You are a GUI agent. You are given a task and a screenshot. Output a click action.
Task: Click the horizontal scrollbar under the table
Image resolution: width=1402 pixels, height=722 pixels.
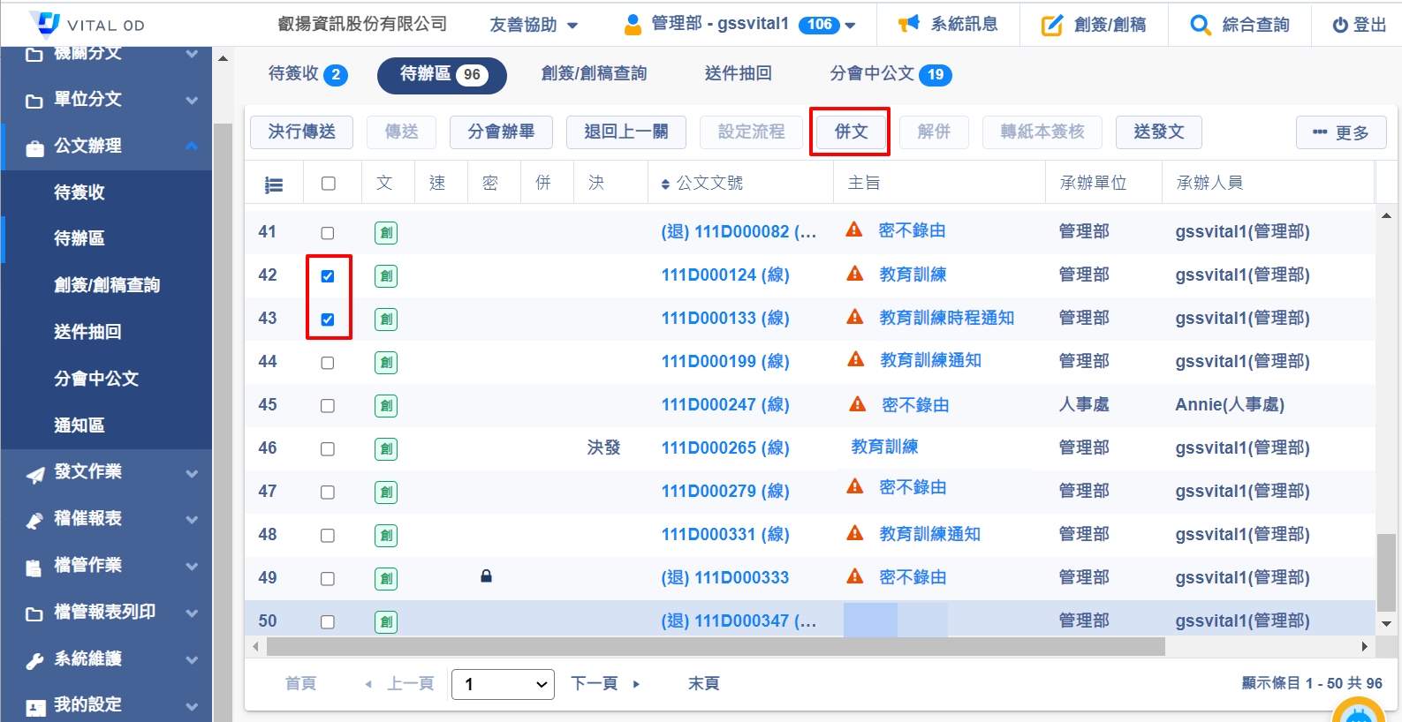[716, 647]
